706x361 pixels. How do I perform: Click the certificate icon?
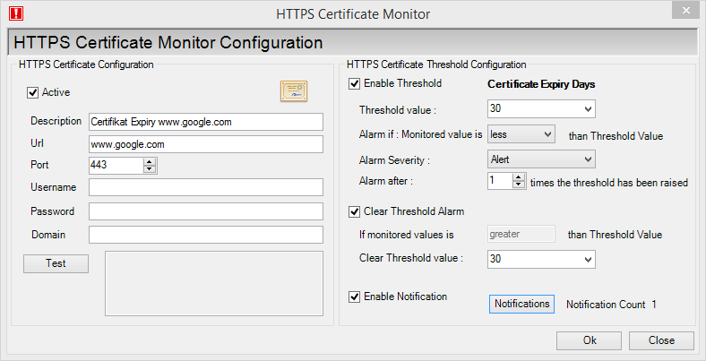point(294,91)
